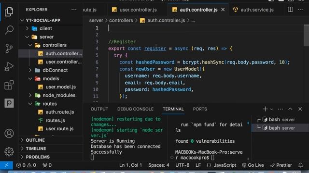Image resolution: width=309 pixels, height=173 pixels.
Task: Open the remote window indicator in status bar
Action: click(x=6, y=165)
